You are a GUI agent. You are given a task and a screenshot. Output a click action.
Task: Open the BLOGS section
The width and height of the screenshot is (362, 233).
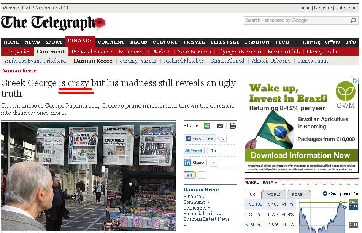point(138,42)
